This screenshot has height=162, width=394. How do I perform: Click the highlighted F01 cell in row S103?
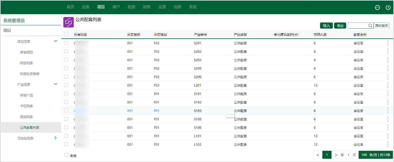(x=157, y=111)
